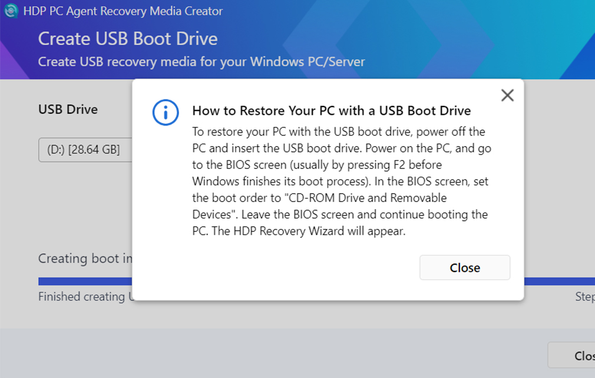Viewport: 595px width, 378px height.
Task: Click the "USB Drive" field label
Action: pyautogui.click(x=68, y=110)
